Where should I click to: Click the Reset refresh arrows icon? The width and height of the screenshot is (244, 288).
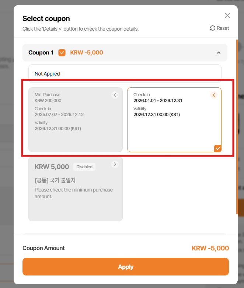pos(213,28)
